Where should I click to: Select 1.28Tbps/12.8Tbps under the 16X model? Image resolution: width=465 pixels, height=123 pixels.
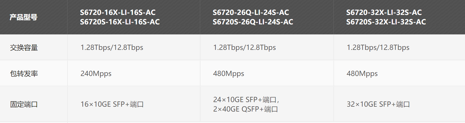pyautogui.click(x=112, y=48)
